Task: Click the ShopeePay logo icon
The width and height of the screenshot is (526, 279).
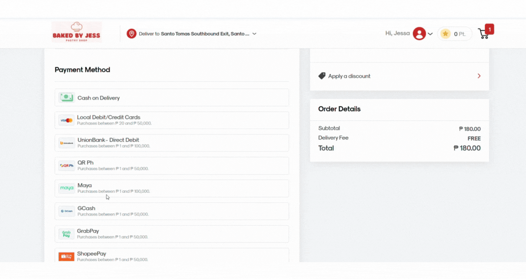Action: tap(66, 257)
